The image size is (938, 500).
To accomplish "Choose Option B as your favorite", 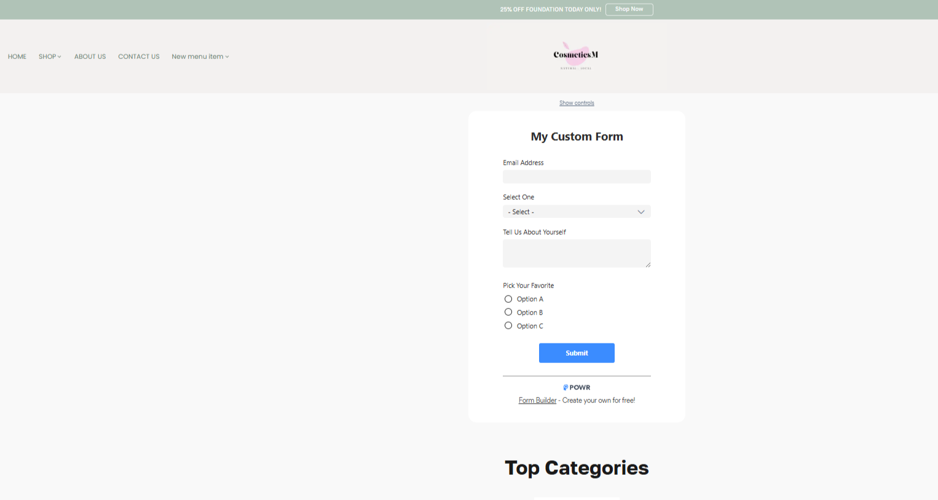I will (508, 312).
